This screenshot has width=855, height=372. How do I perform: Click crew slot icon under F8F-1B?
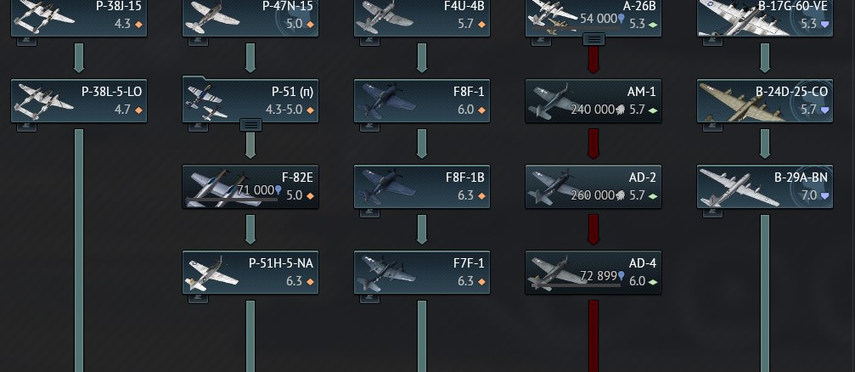click(369, 212)
